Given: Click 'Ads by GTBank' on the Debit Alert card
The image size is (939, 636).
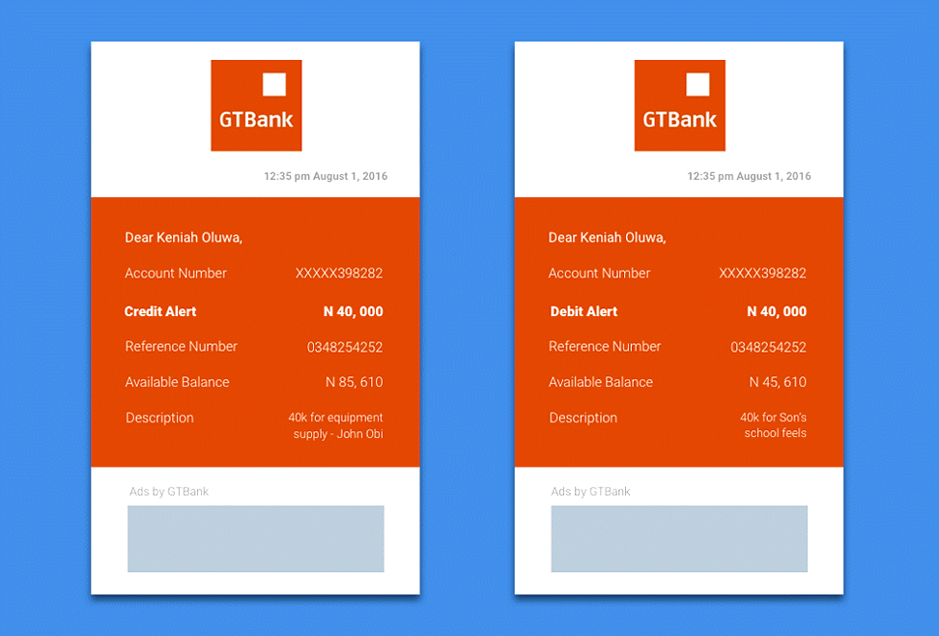Looking at the screenshot, I should [590, 492].
